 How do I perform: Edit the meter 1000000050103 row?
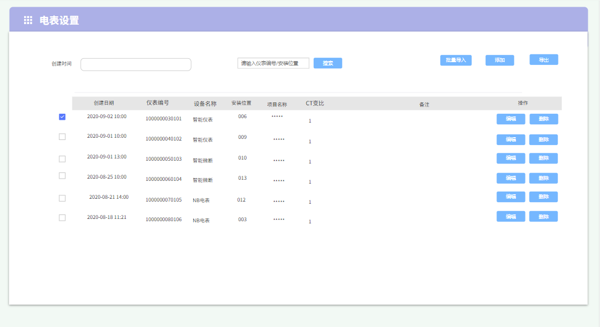click(x=510, y=158)
